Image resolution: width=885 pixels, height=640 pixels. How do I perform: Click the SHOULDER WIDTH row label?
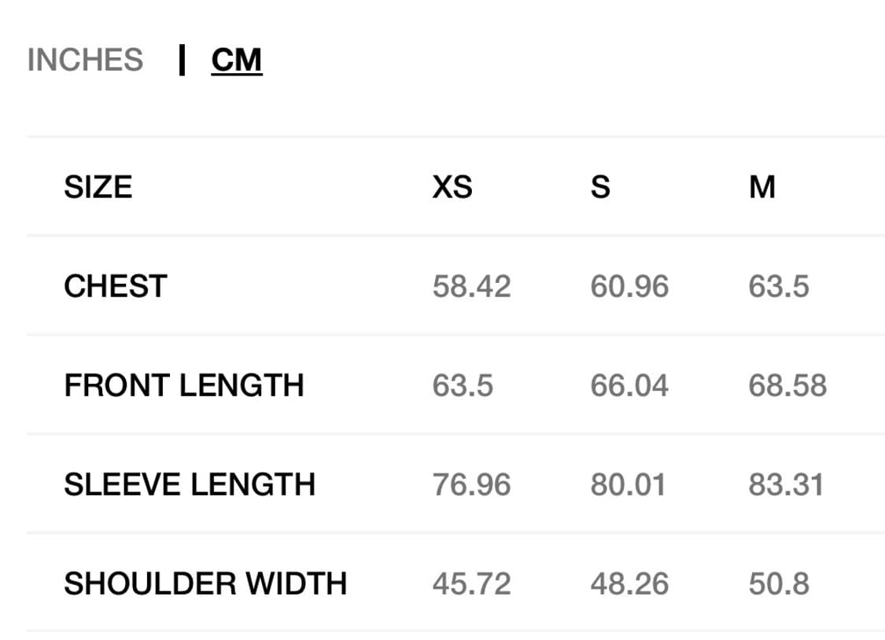tap(205, 583)
